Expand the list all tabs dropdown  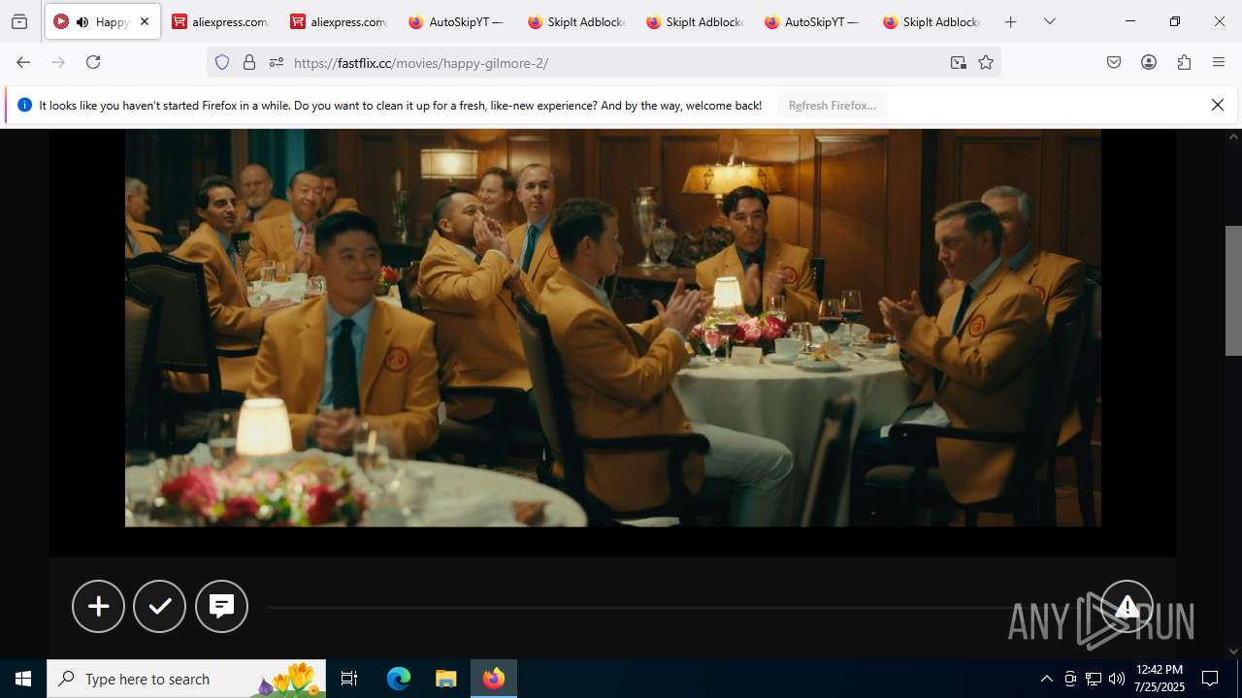click(x=1049, y=21)
